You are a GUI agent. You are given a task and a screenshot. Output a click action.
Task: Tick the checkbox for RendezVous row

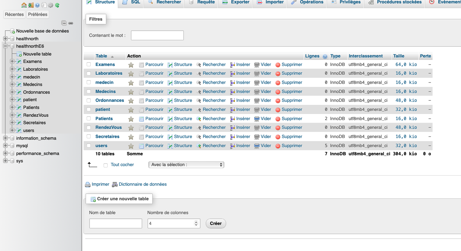click(x=89, y=128)
